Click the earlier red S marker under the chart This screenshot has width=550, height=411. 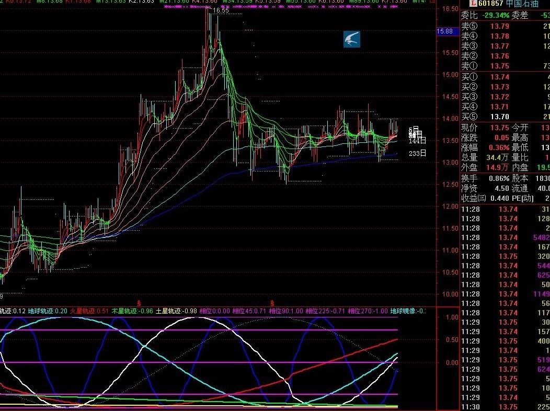tap(139, 303)
